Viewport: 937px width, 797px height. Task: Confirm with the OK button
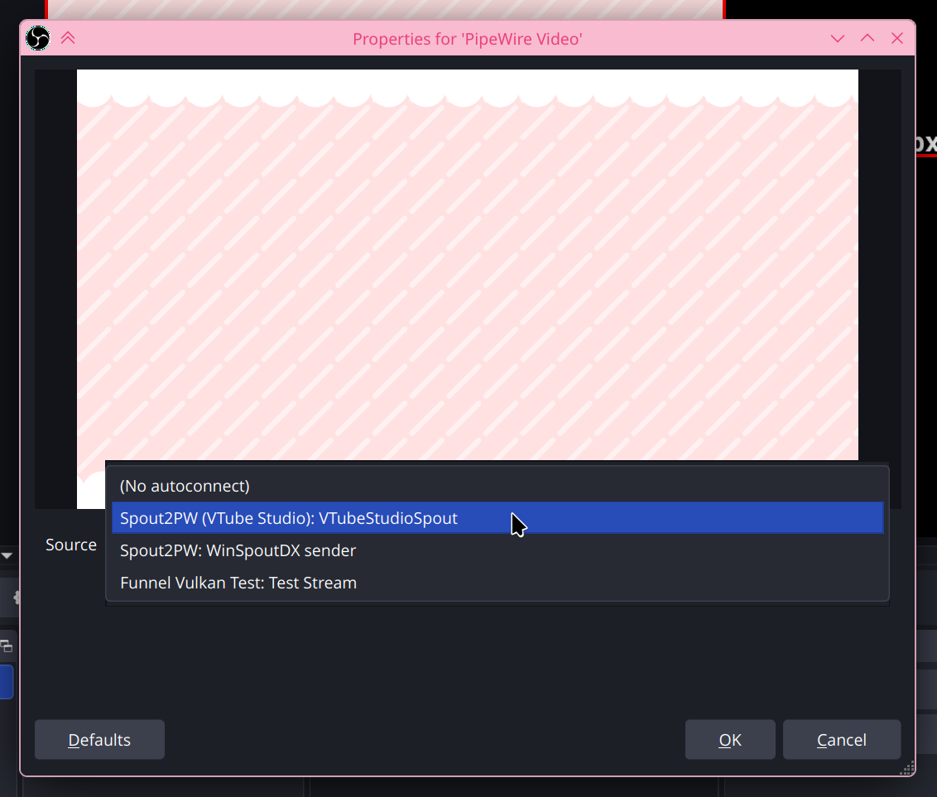730,740
